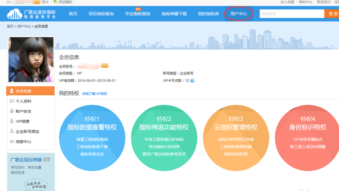Image resolution: width=339 pixels, height=191 pixels.
Task: Click 联系我们 in the top bar
Action: (x=324, y=2)
